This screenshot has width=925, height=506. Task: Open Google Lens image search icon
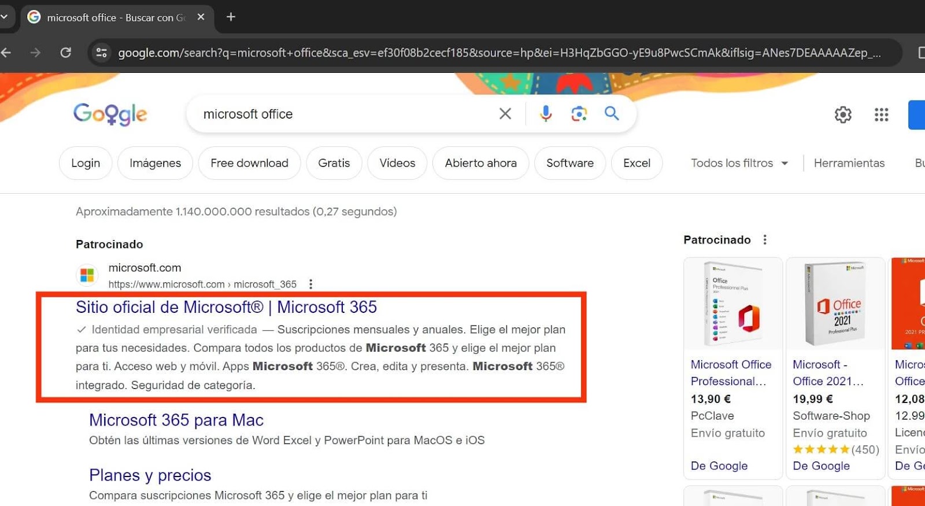tap(579, 114)
